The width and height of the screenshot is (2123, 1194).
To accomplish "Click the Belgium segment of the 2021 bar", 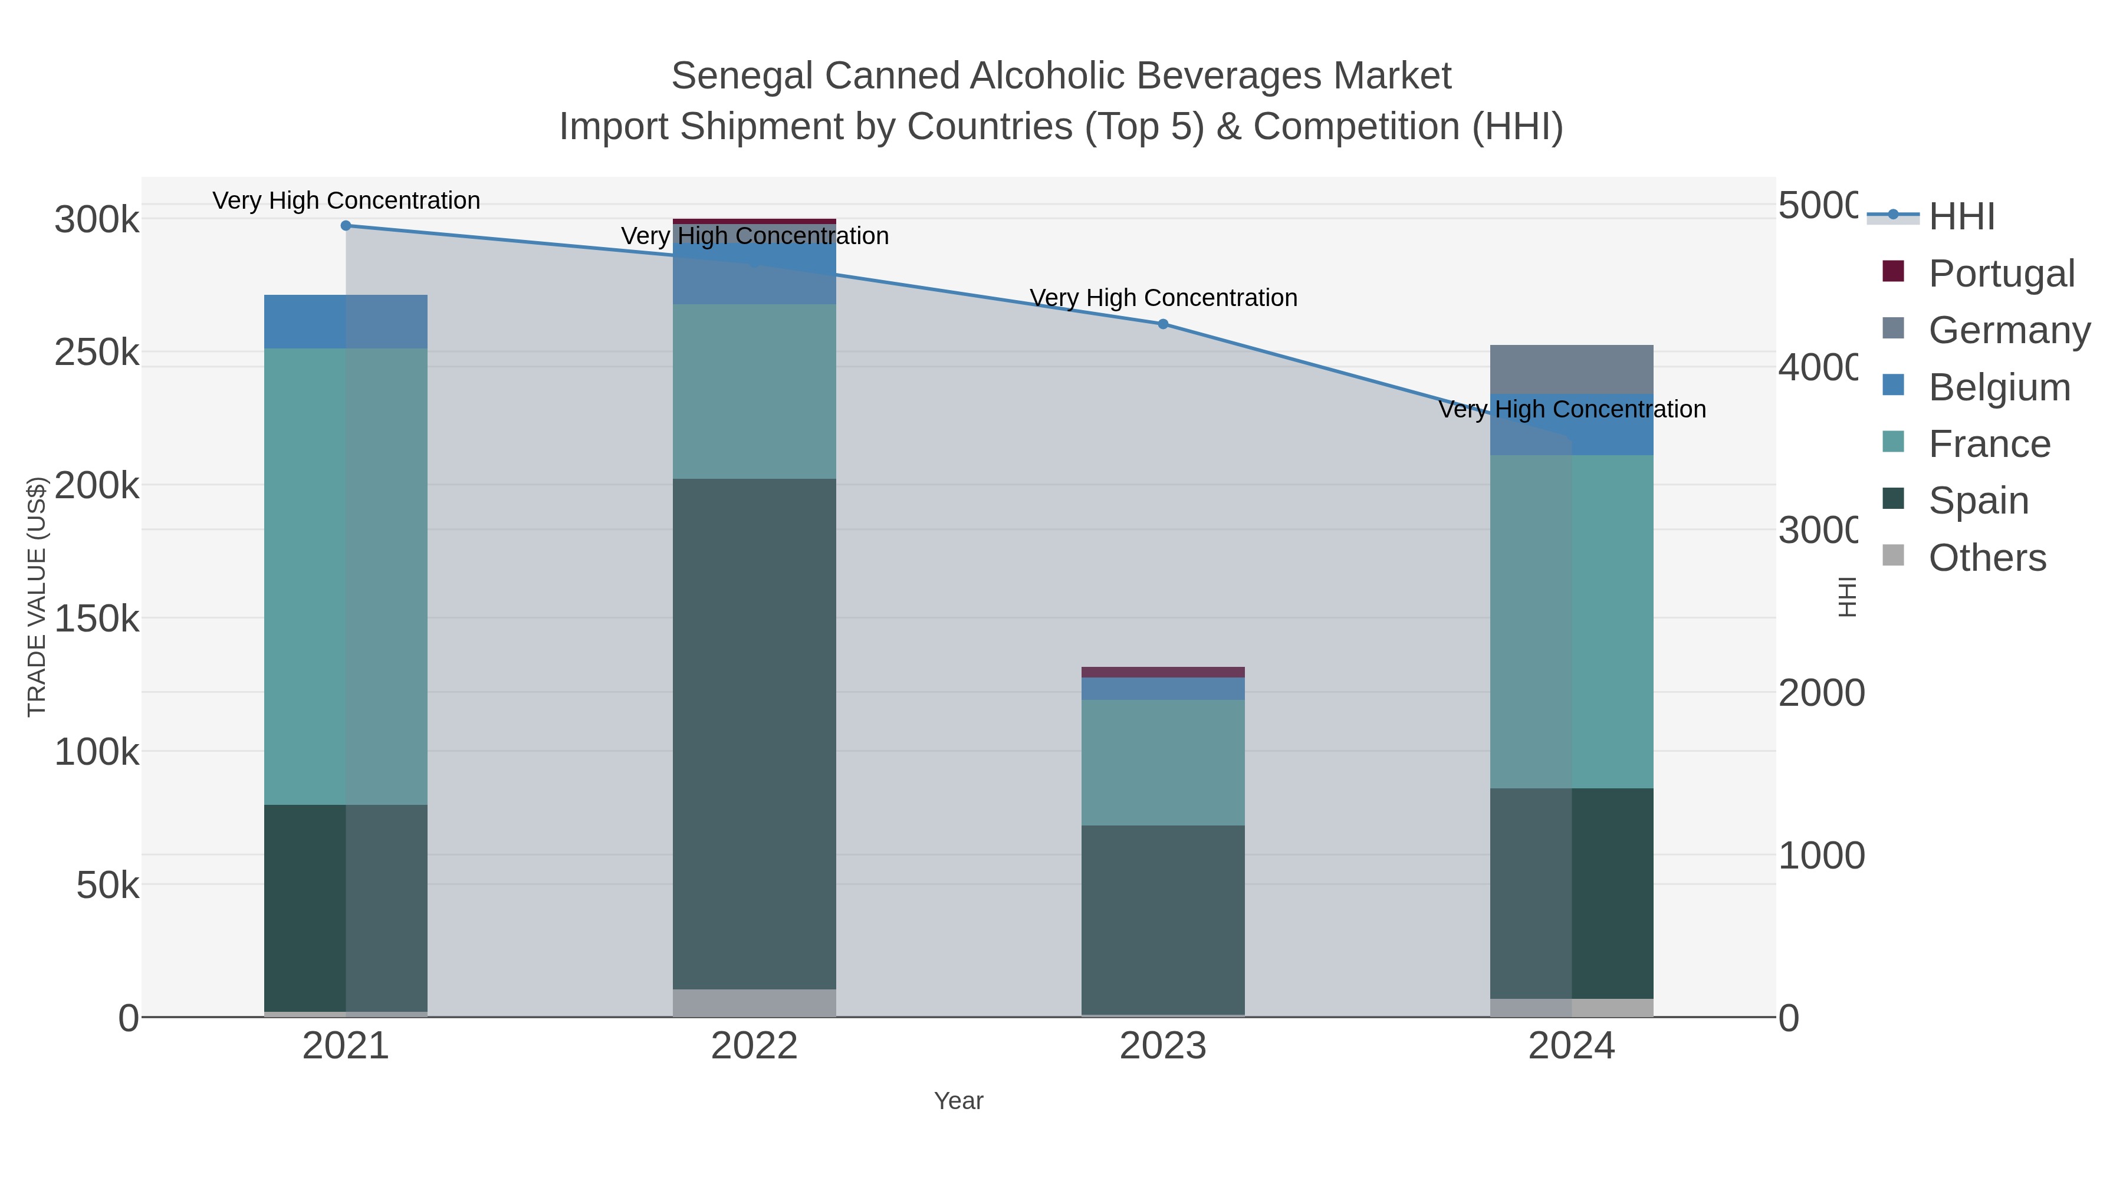I will tap(346, 321).
